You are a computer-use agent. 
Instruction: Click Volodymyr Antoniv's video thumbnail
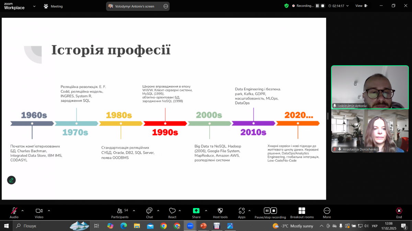point(370,87)
